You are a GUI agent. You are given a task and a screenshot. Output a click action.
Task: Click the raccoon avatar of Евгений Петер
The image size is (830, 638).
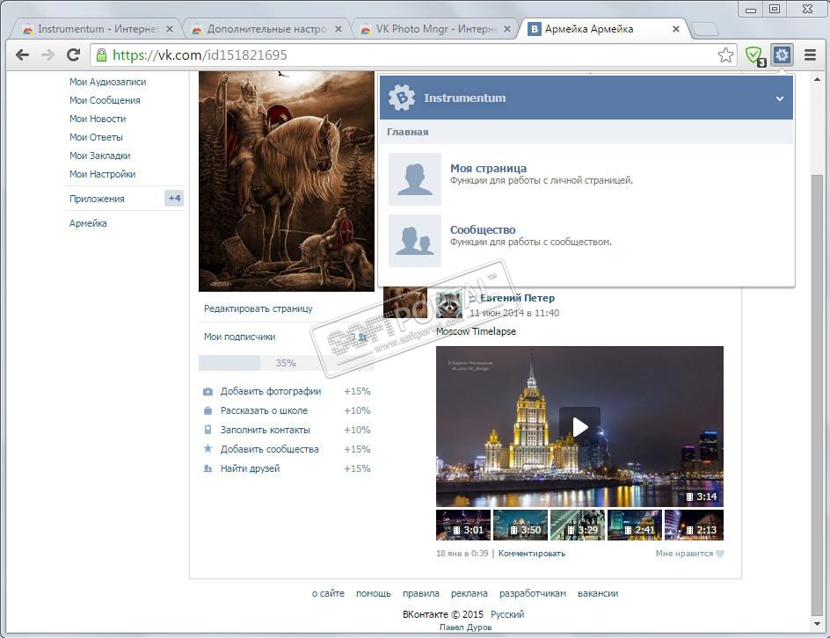coord(449,304)
